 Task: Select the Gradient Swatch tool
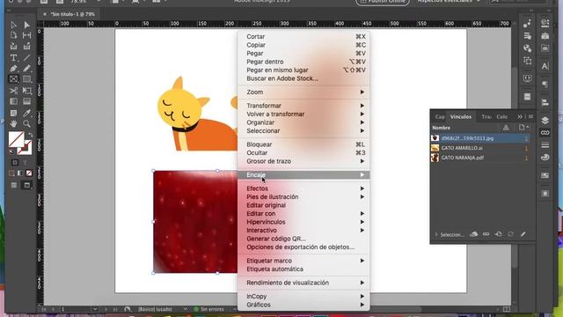pos(13,102)
